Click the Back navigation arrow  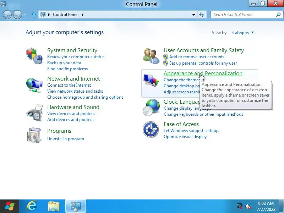coord(7,15)
